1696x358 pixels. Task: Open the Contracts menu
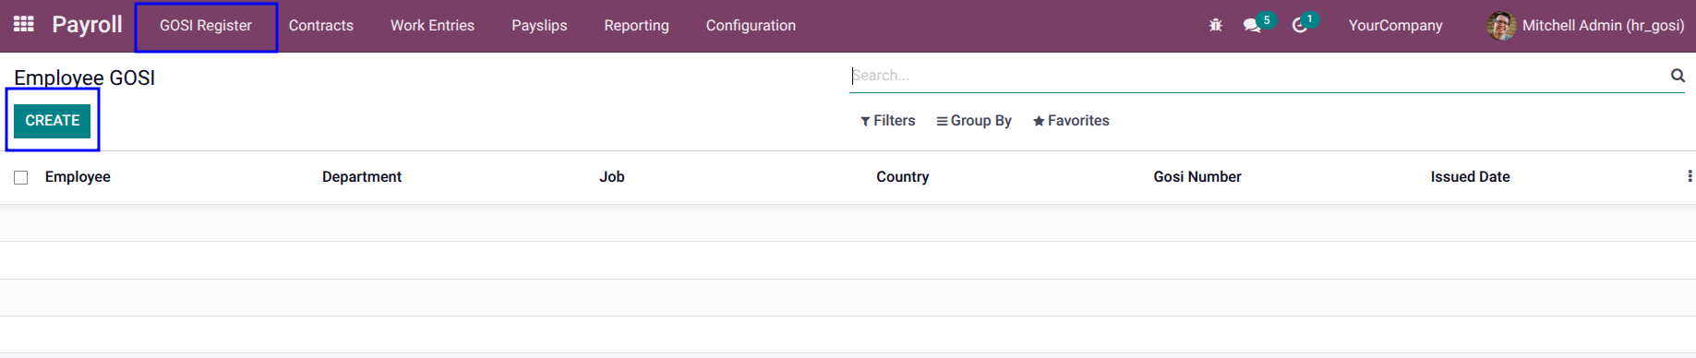click(321, 26)
